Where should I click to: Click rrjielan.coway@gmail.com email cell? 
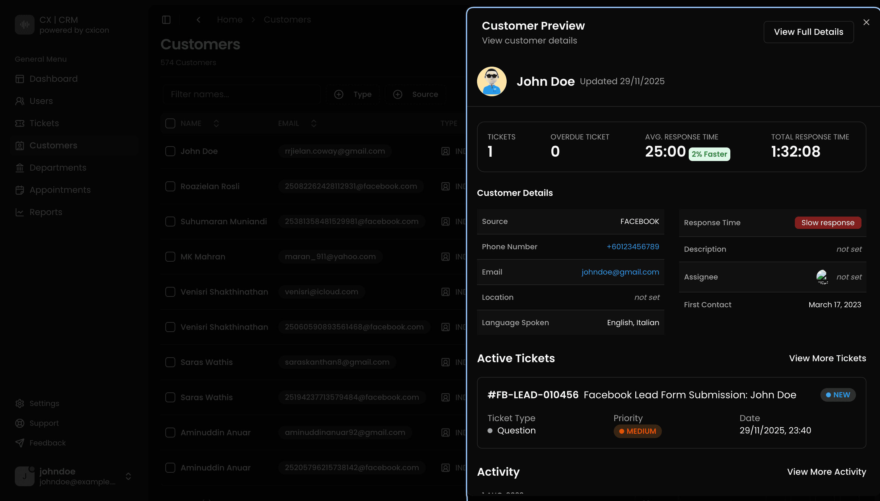pyautogui.click(x=335, y=151)
